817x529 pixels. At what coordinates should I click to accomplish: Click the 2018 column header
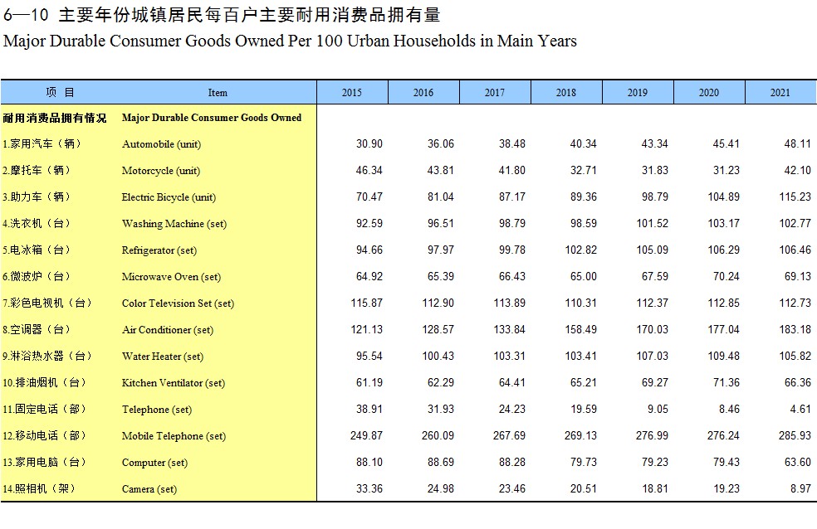[565, 93]
